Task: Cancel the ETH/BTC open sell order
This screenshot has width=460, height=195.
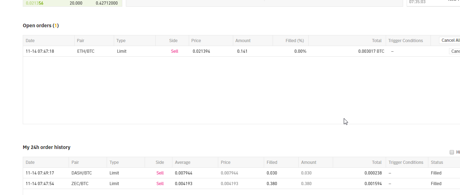Action: point(455,51)
